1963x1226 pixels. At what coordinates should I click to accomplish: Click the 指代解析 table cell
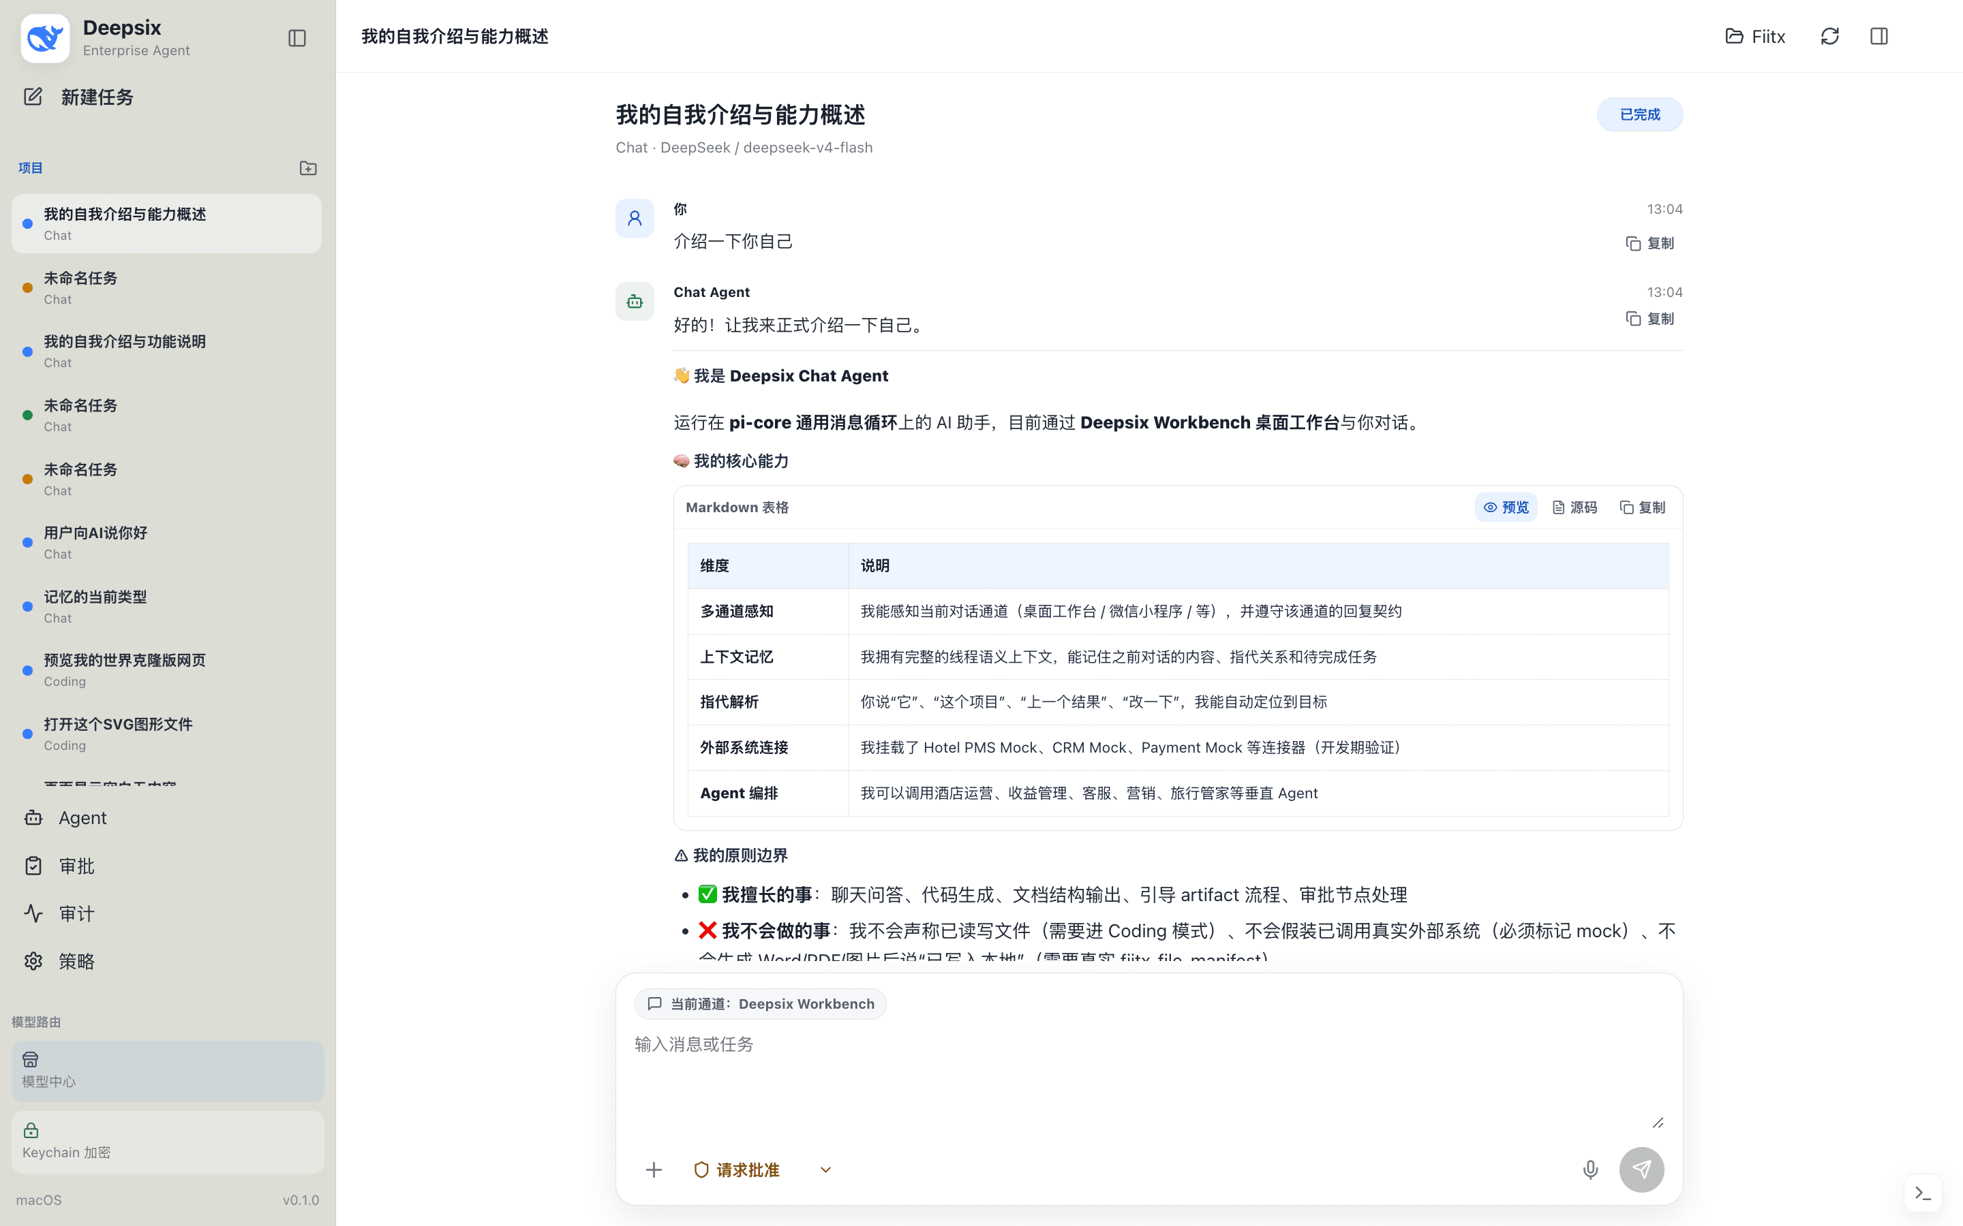[x=768, y=702]
